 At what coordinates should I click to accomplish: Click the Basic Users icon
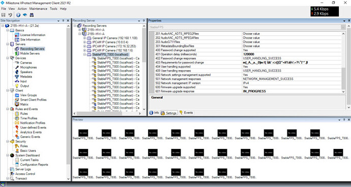17,151
